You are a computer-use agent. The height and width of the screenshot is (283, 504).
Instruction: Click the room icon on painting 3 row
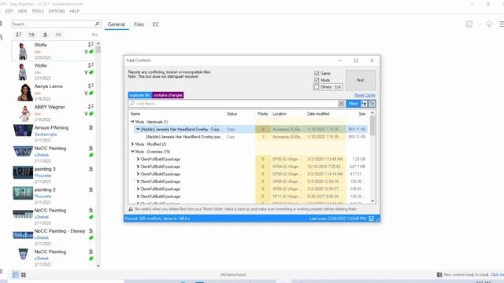pos(91,169)
